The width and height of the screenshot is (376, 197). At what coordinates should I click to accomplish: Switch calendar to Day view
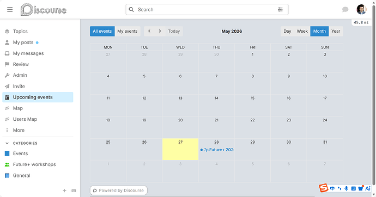pyautogui.click(x=287, y=32)
